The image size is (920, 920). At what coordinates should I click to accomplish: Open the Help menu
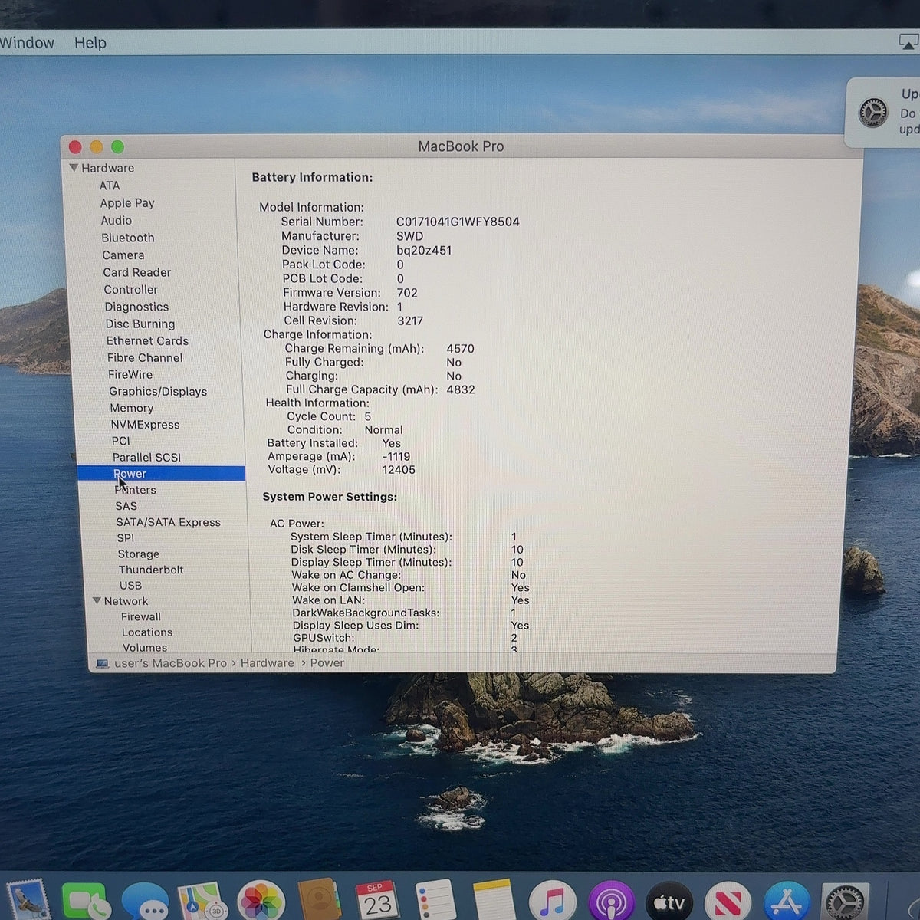tap(90, 43)
